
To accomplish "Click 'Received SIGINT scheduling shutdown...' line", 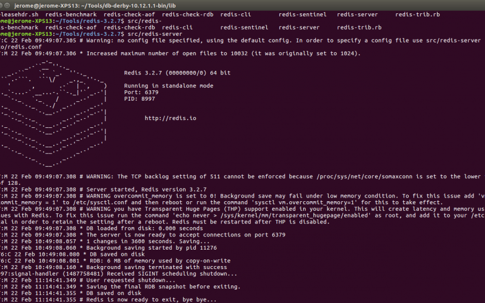I will (x=174, y=274).
